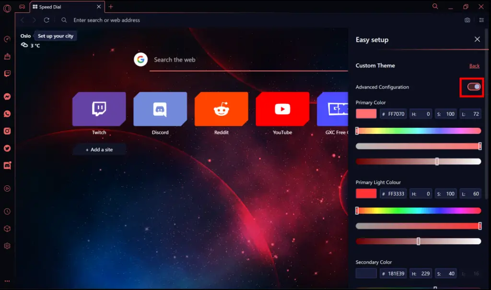Click the Google logo search engine icon
The image size is (491, 290).
pos(140,59)
